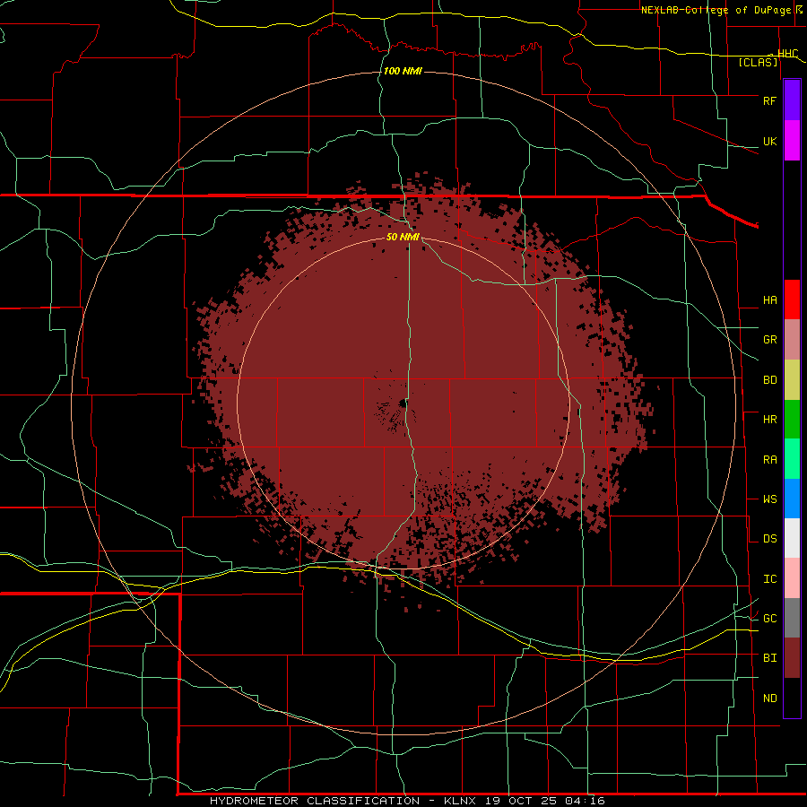Click the IC pink legend color swatch

pos(792,578)
